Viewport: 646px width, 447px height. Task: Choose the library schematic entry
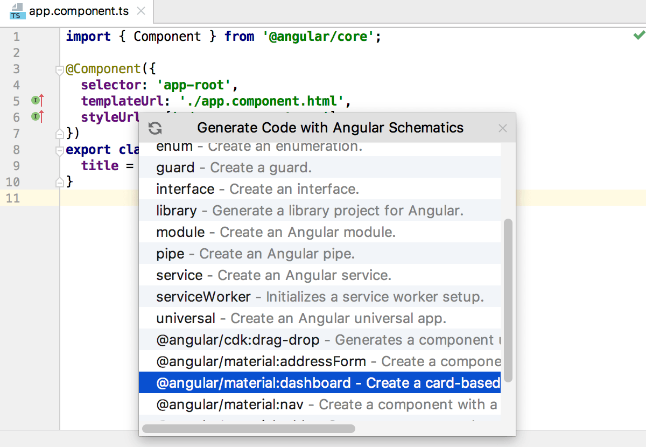[320, 211]
